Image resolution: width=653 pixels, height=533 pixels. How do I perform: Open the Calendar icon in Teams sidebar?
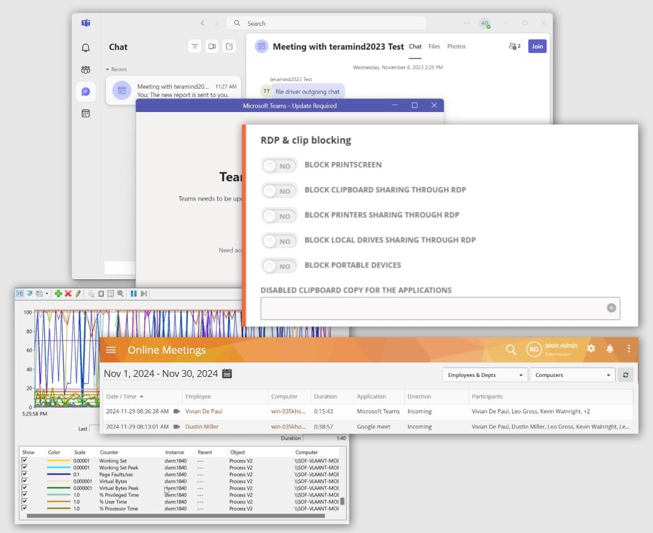pos(86,114)
